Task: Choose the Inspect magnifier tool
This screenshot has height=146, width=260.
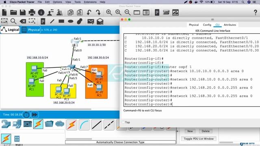Action: tap(13, 21)
